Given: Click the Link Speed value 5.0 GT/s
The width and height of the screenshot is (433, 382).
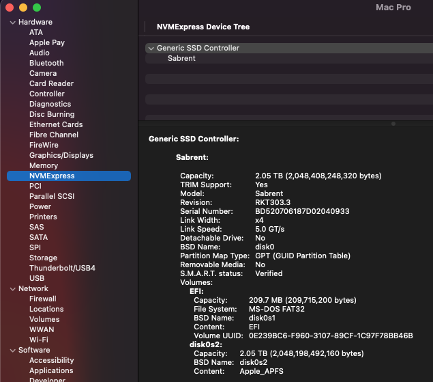Looking at the screenshot, I should [269, 229].
